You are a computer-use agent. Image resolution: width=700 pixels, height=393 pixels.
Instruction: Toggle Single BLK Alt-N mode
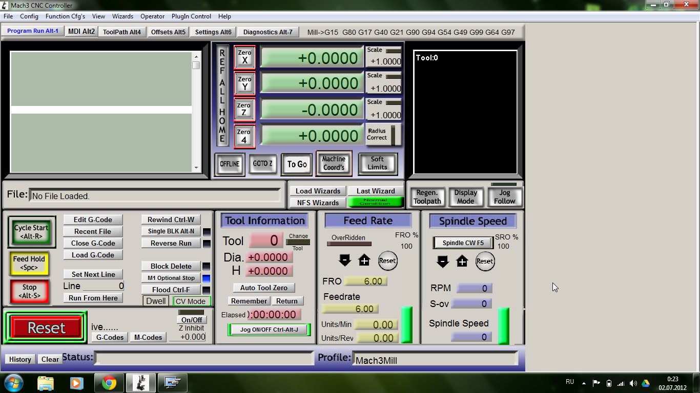click(x=171, y=231)
